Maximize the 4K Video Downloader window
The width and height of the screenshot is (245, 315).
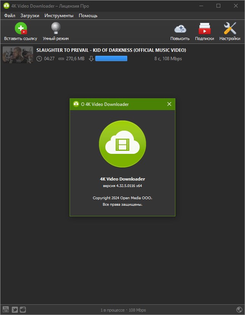point(218,6)
